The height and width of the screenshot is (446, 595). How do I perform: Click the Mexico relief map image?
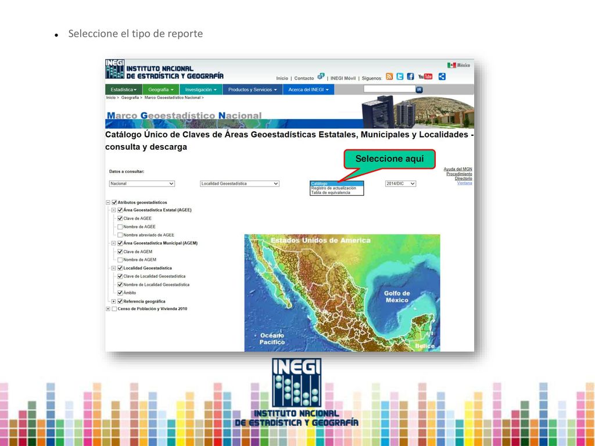pyautogui.click(x=342, y=293)
